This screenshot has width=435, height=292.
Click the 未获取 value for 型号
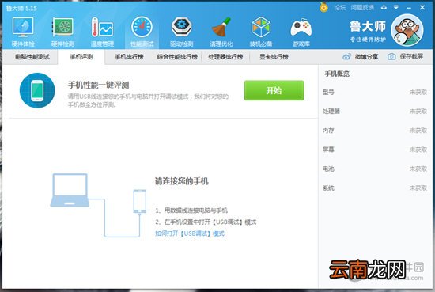(x=418, y=92)
